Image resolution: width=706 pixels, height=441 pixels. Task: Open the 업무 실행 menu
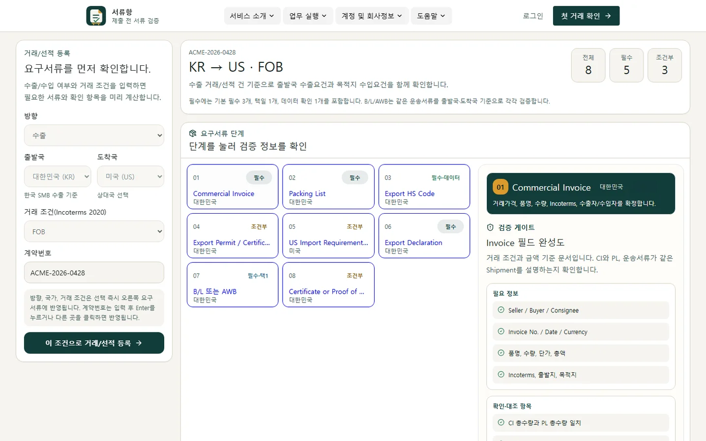coord(308,16)
